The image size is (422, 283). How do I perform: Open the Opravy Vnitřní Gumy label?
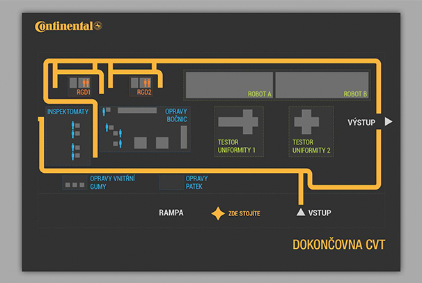[x=112, y=183]
